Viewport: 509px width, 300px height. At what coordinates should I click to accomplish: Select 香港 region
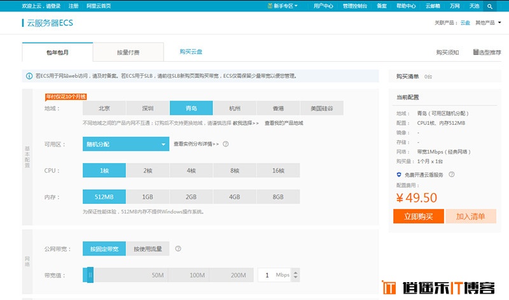click(278, 108)
